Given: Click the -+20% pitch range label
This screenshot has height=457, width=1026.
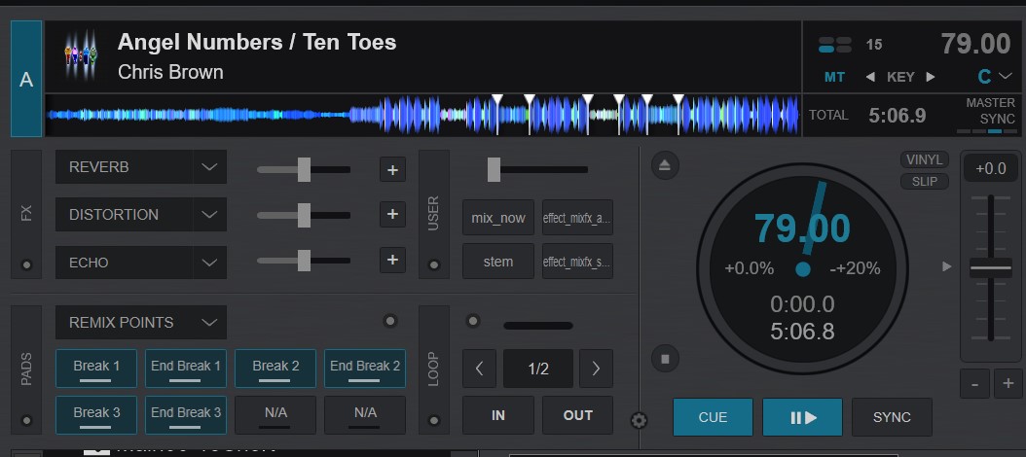Looking at the screenshot, I should 855,268.
